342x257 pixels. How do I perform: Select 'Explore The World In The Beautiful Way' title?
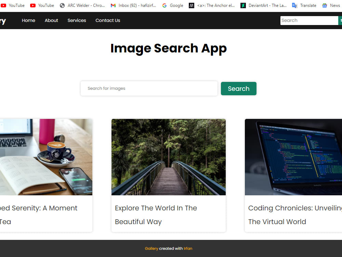pos(156,215)
